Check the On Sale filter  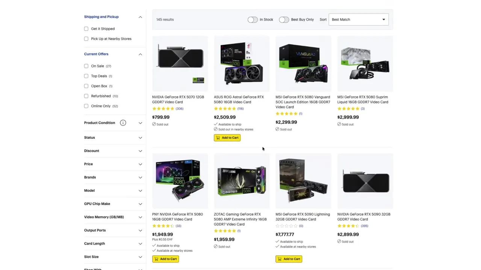click(x=86, y=66)
